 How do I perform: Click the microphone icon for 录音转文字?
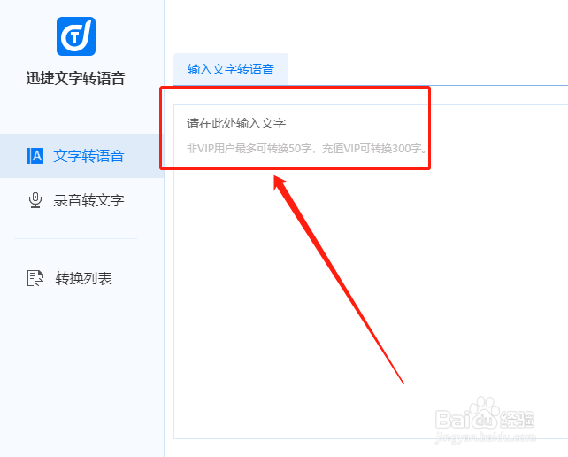[35, 200]
